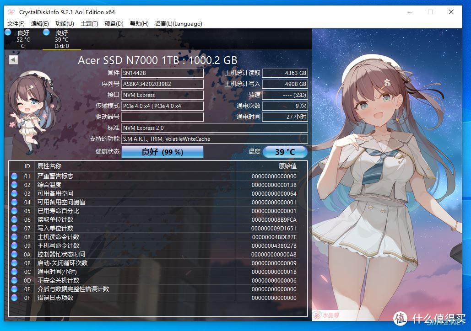The image size is (471, 331).
Task: Click the transfer mode field PCIe 4.0 x4
Action: (162, 106)
